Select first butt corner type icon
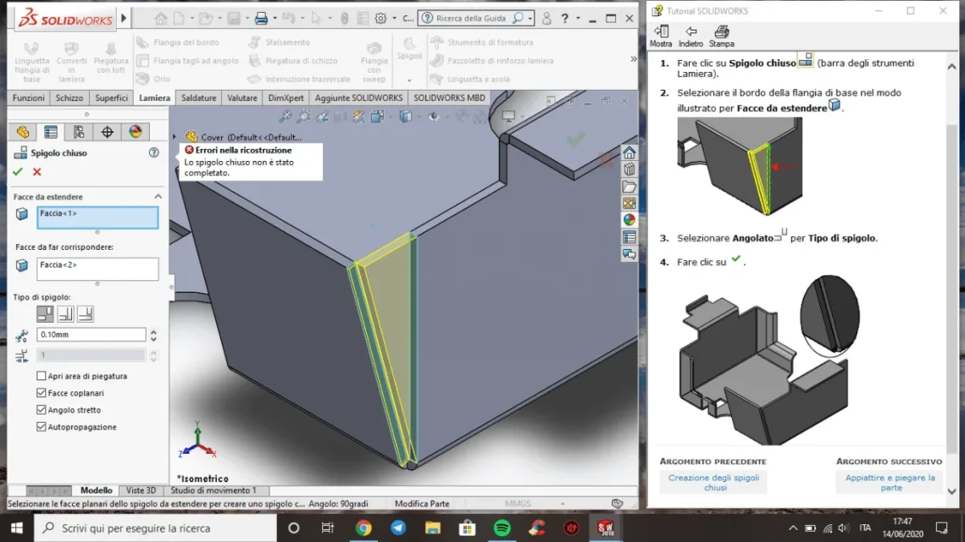 [x=45, y=313]
